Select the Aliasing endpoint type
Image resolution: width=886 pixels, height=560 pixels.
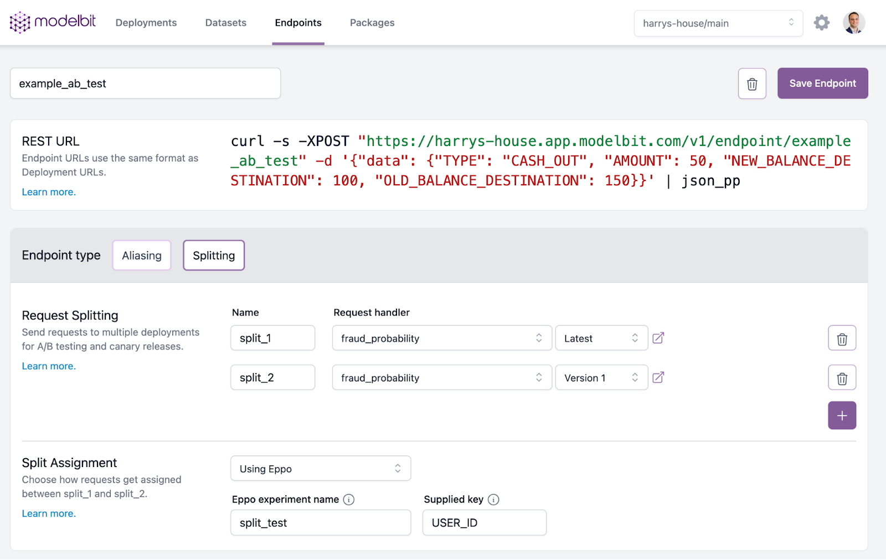tap(142, 256)
